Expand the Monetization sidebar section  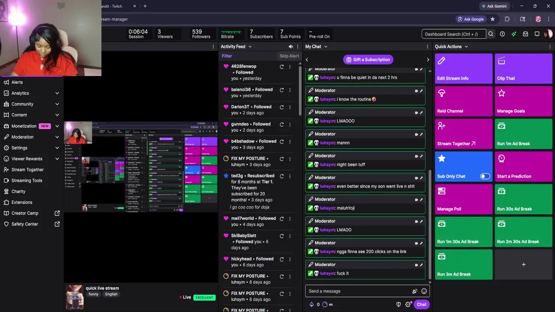click(57, 126)
